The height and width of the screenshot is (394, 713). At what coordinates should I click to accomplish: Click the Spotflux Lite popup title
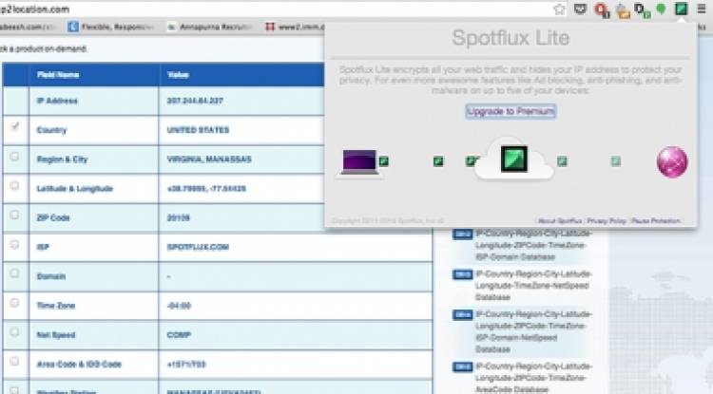(x=511, y=38)
